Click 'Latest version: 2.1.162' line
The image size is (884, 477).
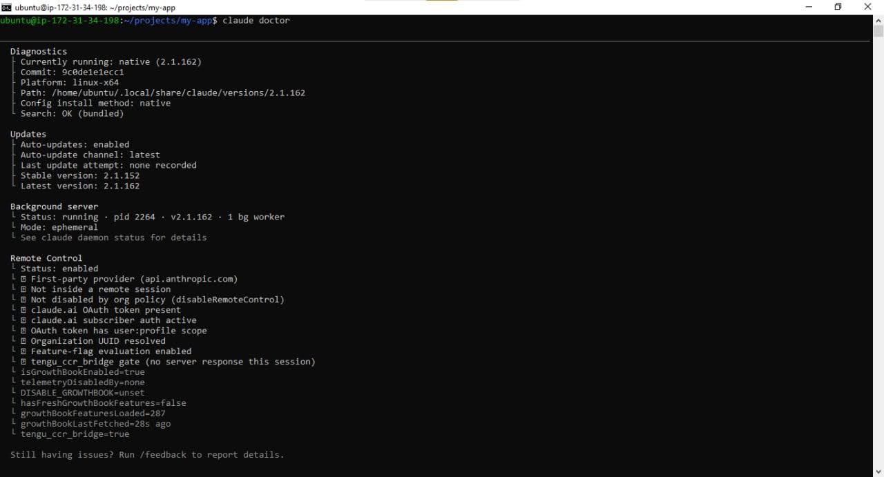click(79, 186)
